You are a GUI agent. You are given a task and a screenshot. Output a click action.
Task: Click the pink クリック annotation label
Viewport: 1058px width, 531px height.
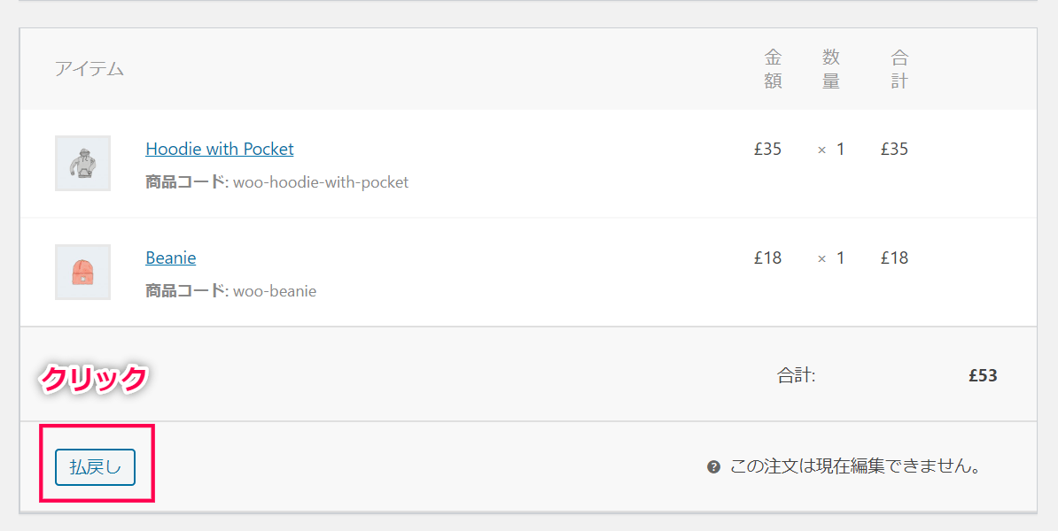pyautogui.click(x=94, y=379)
